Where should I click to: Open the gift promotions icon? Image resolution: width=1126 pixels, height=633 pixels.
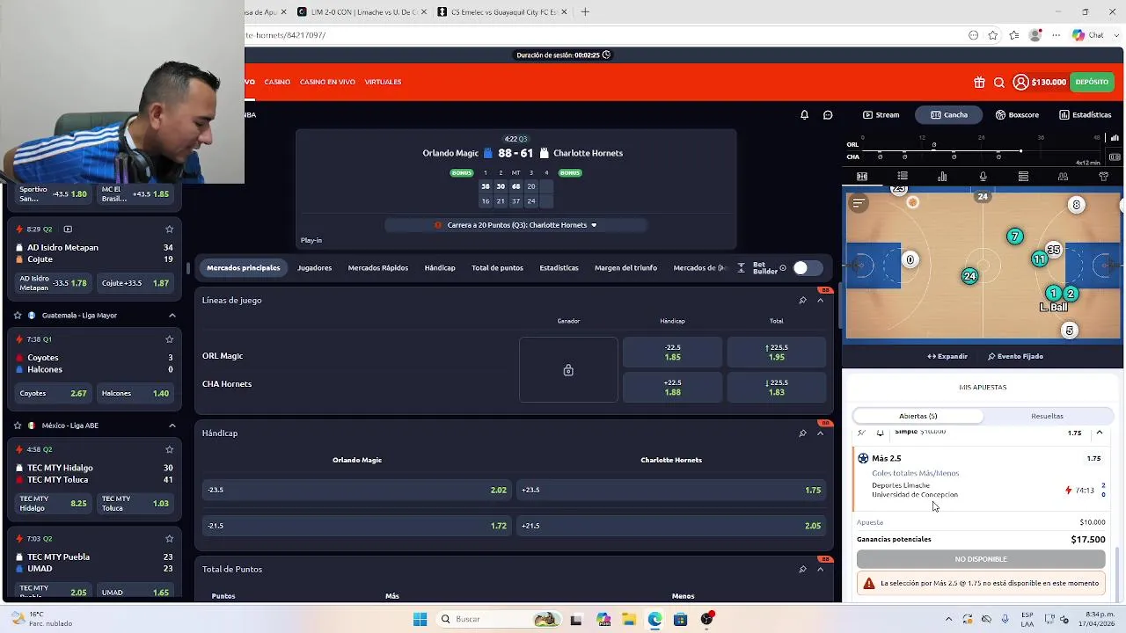979,82
